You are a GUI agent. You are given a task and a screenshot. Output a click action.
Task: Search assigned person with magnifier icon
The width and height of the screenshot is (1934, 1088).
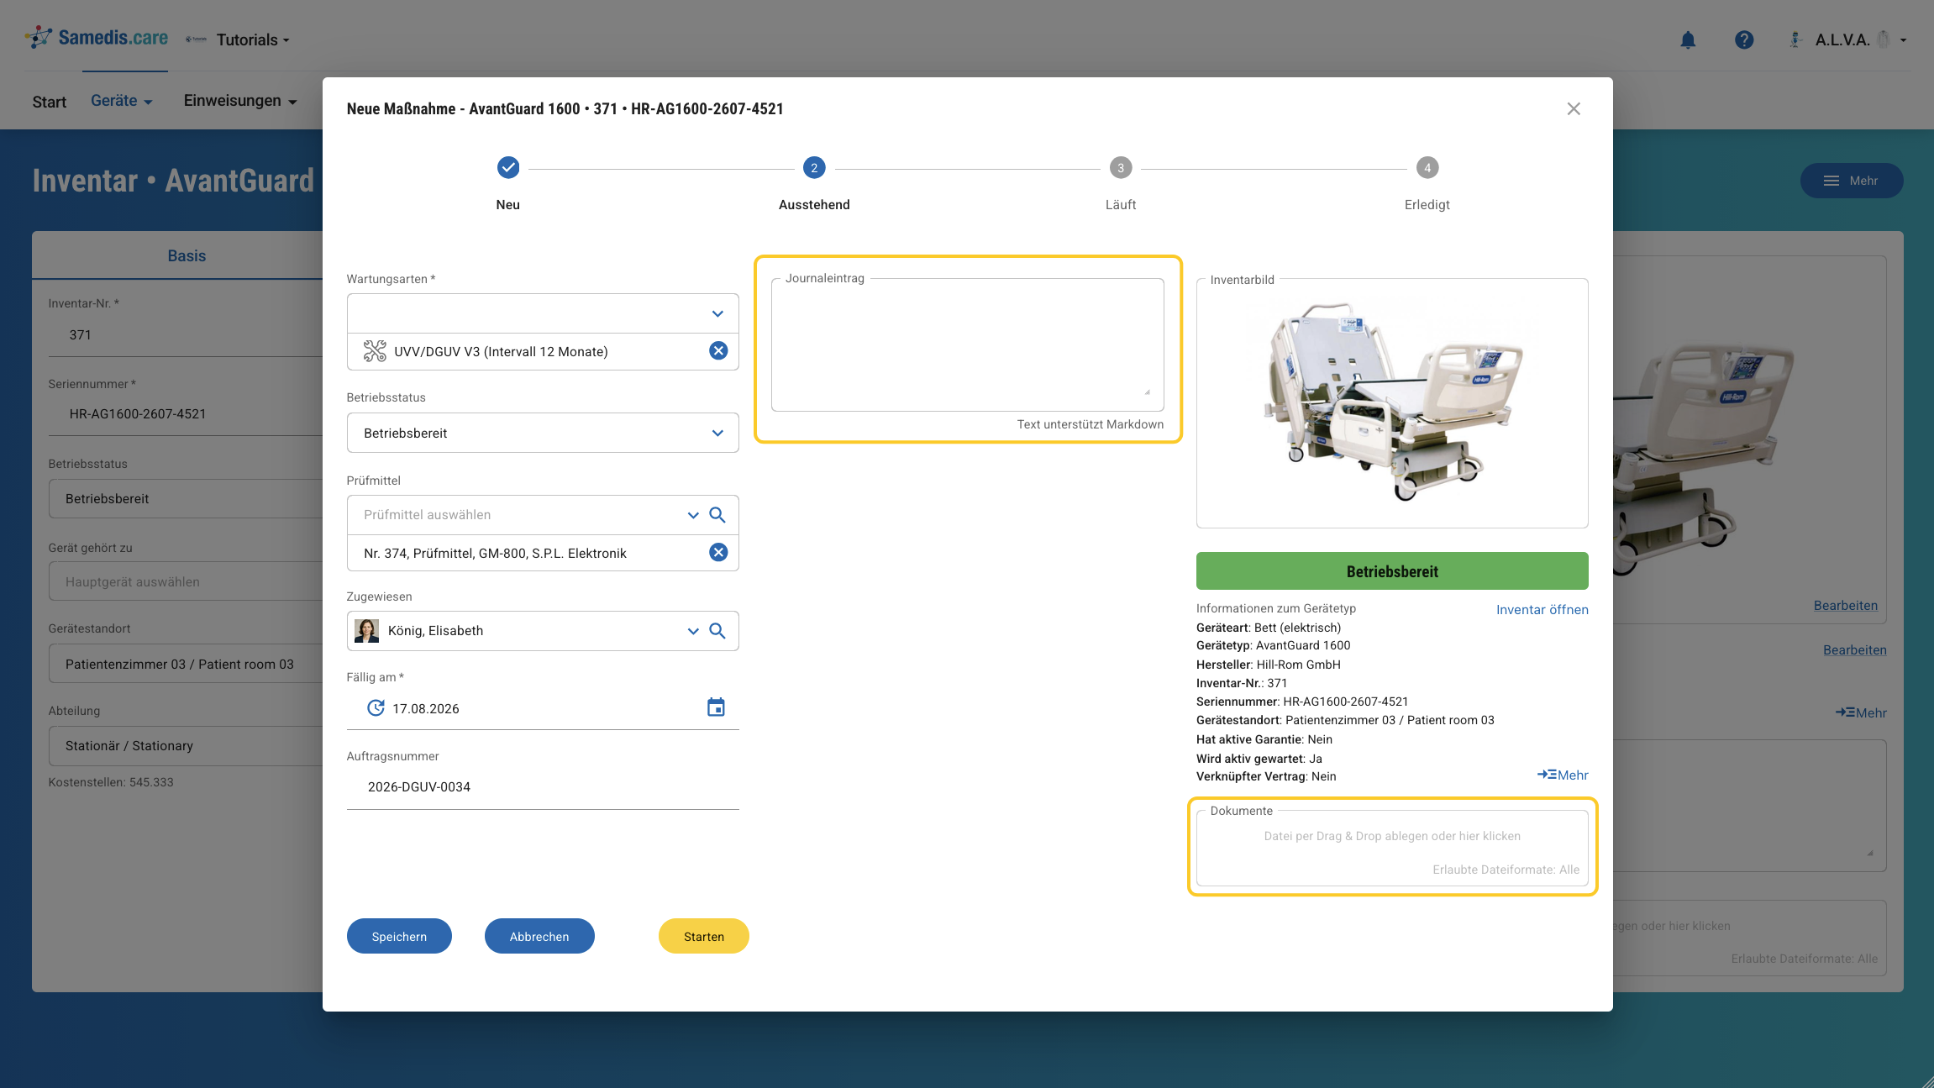pyautogui.click(x=717, y=631)
